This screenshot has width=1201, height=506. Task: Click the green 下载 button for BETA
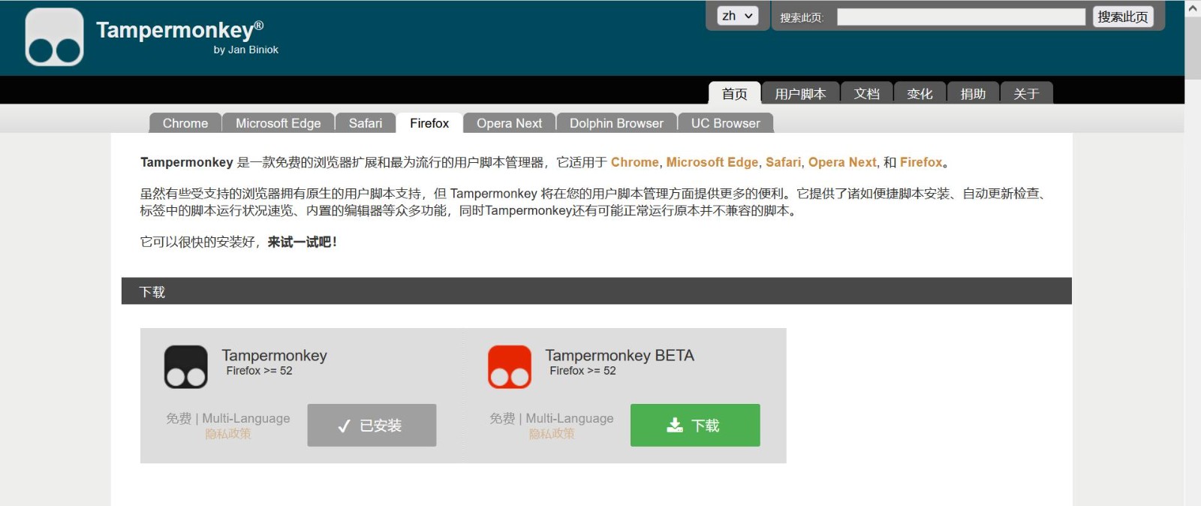(x=695, y=425)
